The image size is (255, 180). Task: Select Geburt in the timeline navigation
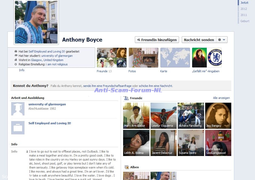pyautogui.click(x=245, y=21)
